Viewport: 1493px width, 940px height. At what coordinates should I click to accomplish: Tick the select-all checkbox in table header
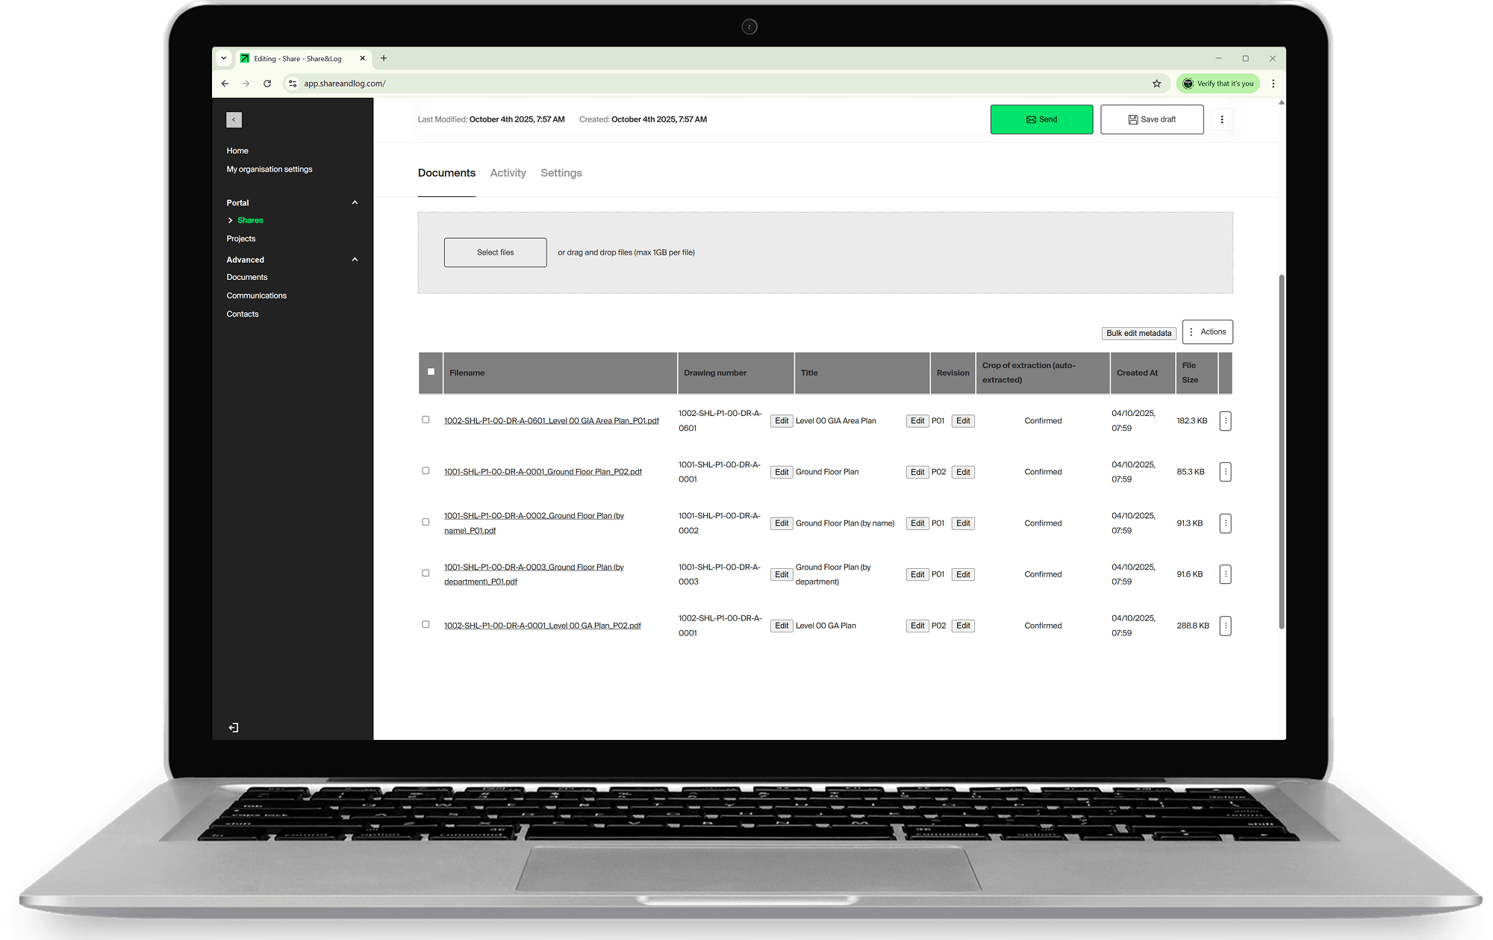pos(431,372)
